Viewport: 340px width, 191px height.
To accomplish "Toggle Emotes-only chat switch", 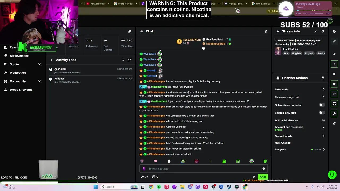I will click(x=322, y=113).
